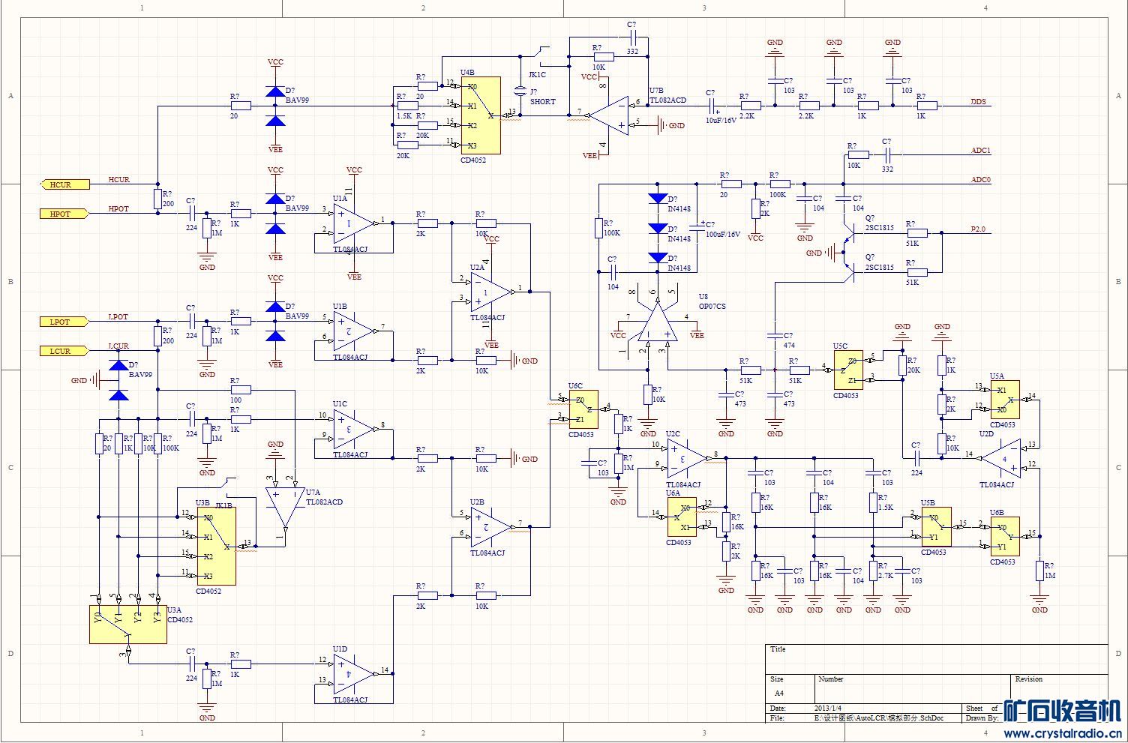This screenshot has width=1128, height=743.
Task: Select the U1C op-amp symbol
Action: click(x=355, y=429)
